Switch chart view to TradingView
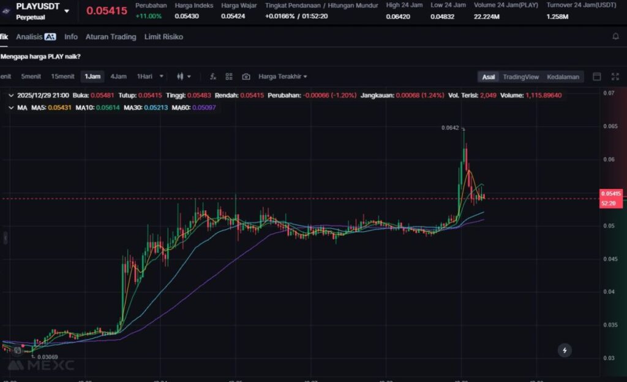Screen dimensions: 627x382 (x=520, y=77)
